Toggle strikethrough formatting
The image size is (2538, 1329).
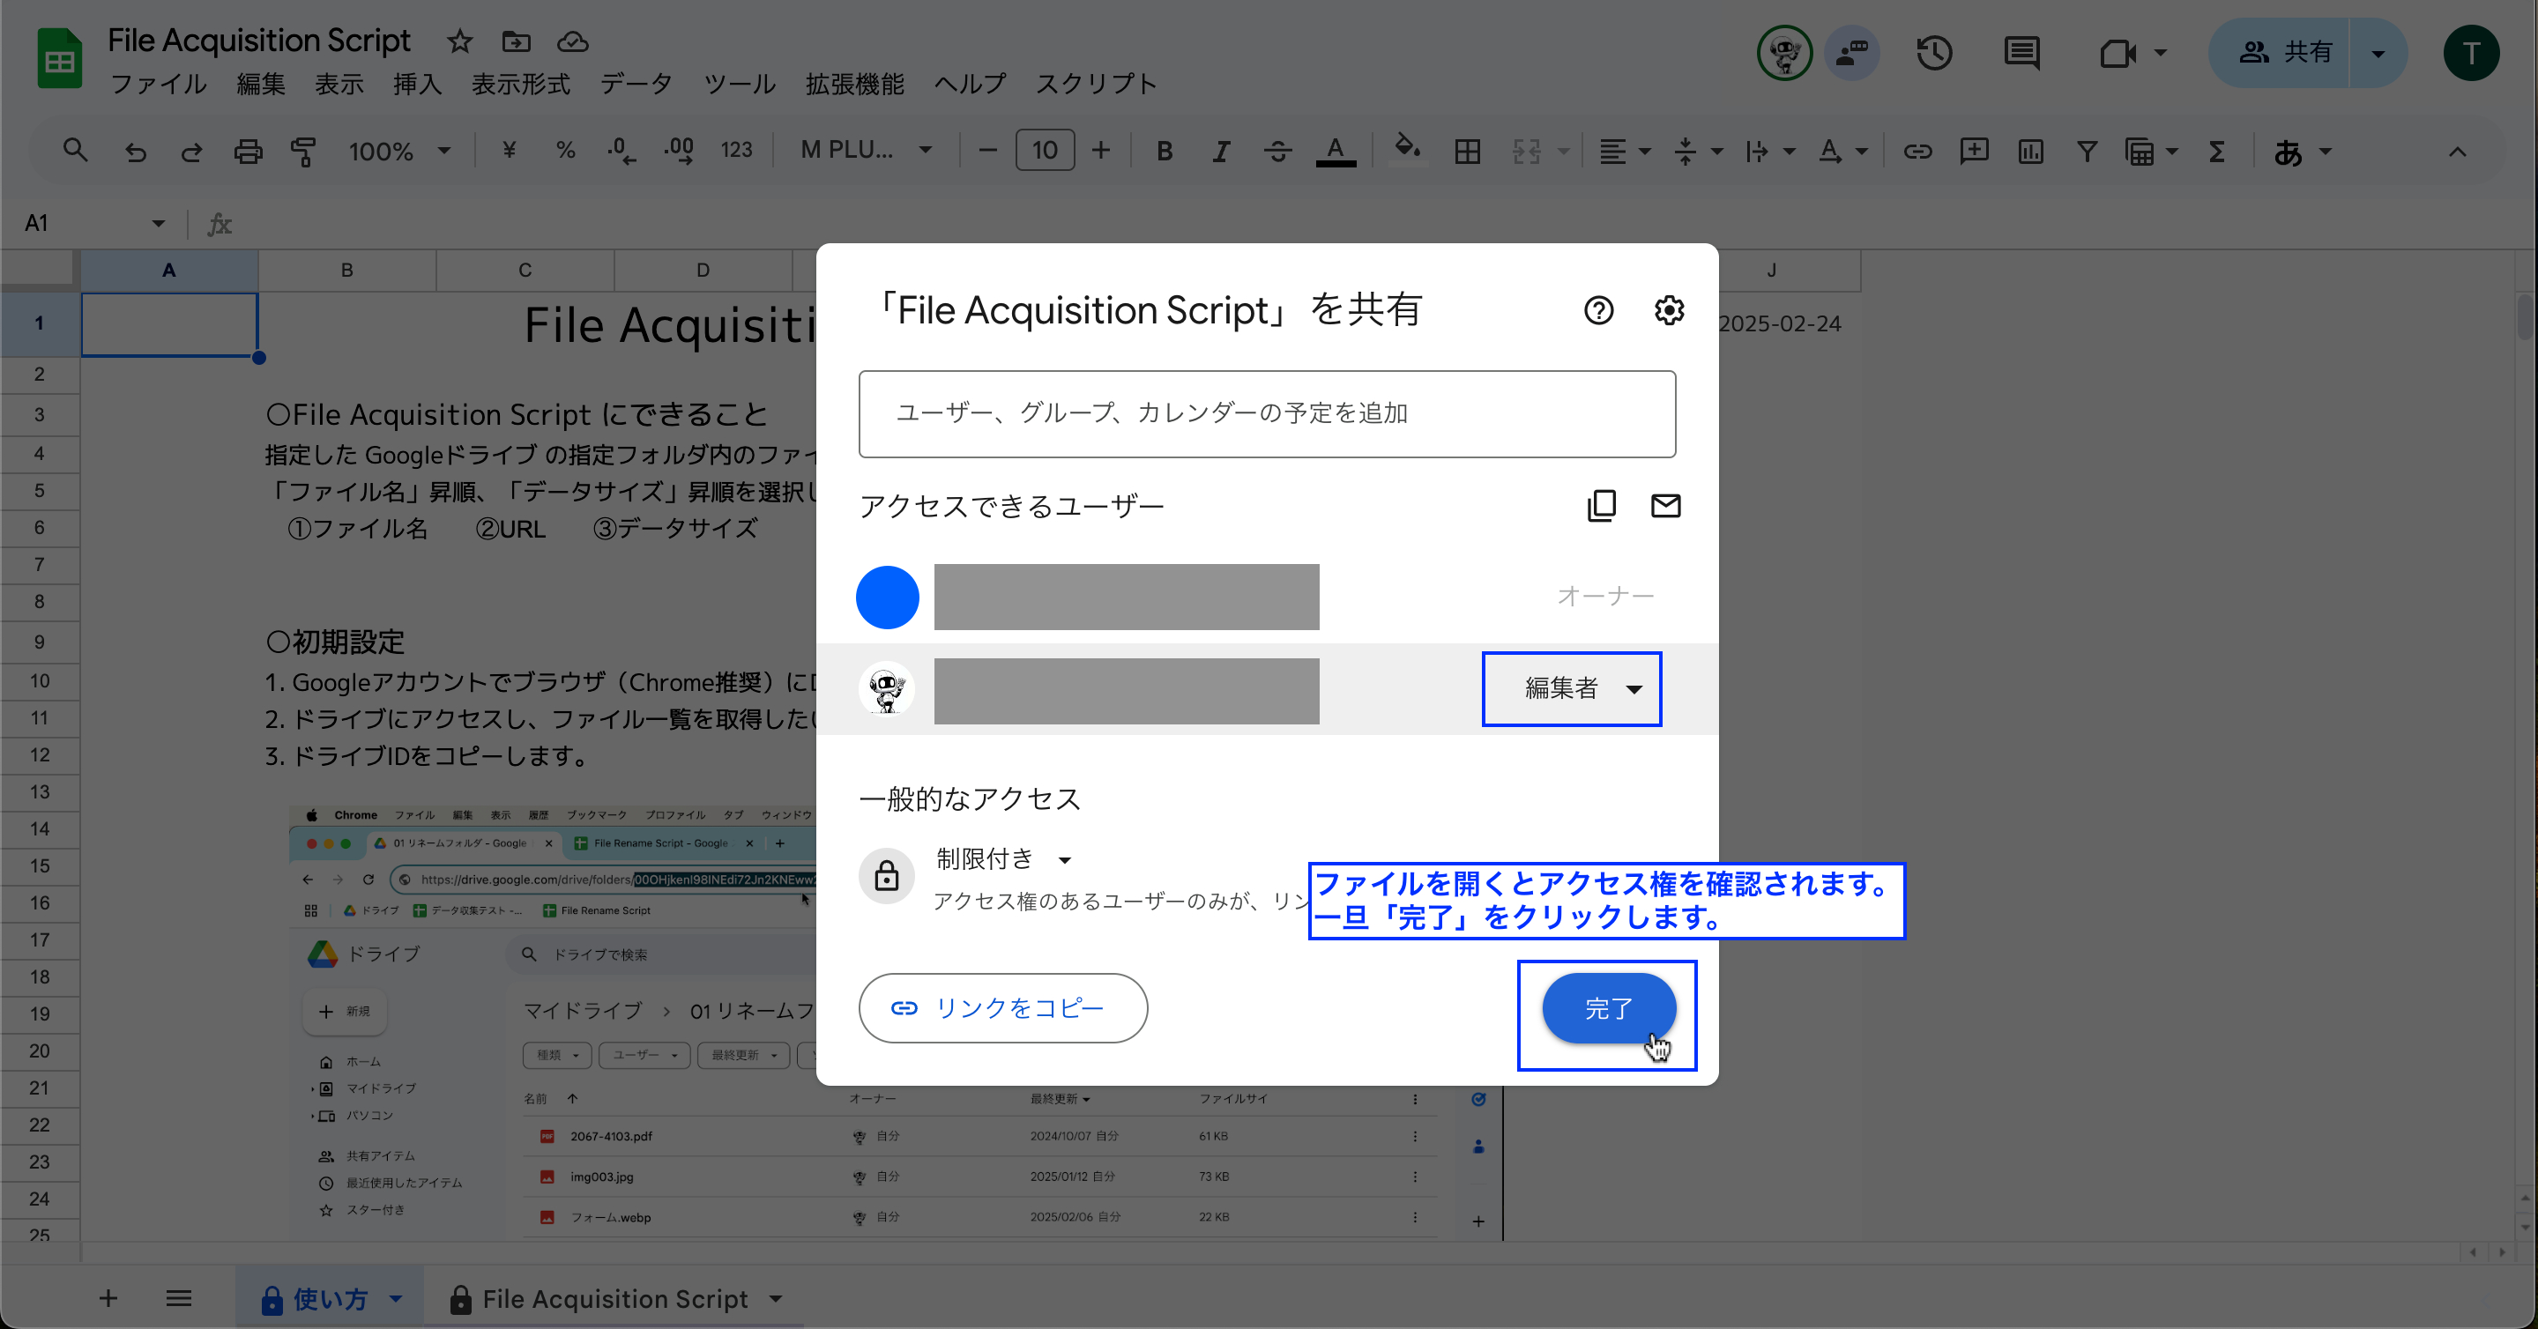pyautogui.click(x=1278, y=152)
